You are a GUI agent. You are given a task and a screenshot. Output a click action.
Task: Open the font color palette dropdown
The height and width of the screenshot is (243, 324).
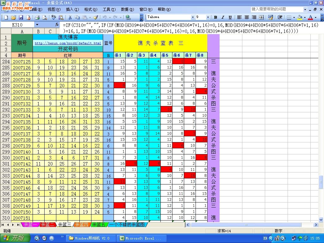tap(315, 17)
